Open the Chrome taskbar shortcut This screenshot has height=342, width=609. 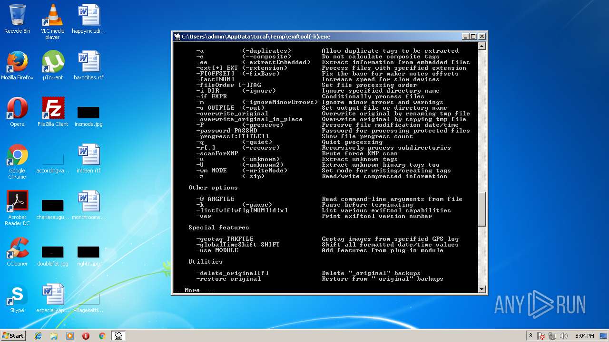[x=102, y=336]
